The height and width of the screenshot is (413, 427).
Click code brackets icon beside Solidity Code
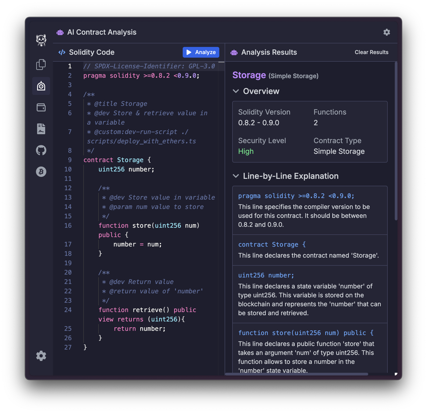(62, 52)
